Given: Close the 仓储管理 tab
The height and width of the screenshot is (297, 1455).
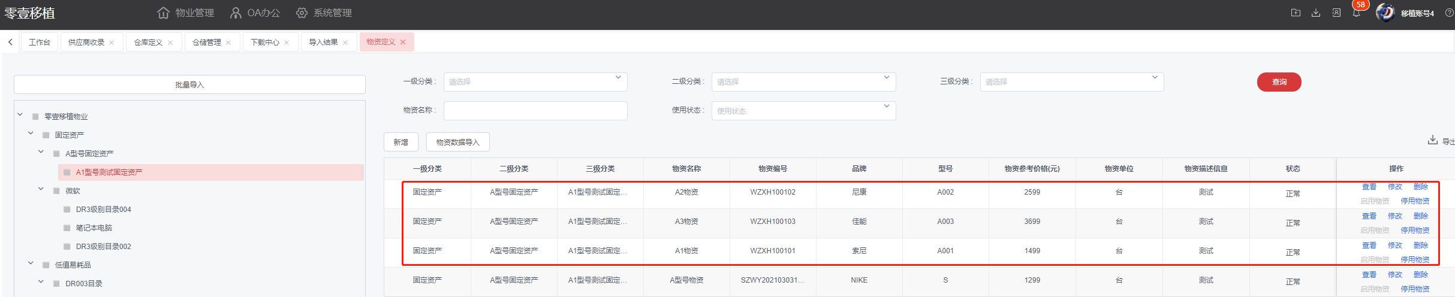Looking at the screenshot, I should coord(228,43).
